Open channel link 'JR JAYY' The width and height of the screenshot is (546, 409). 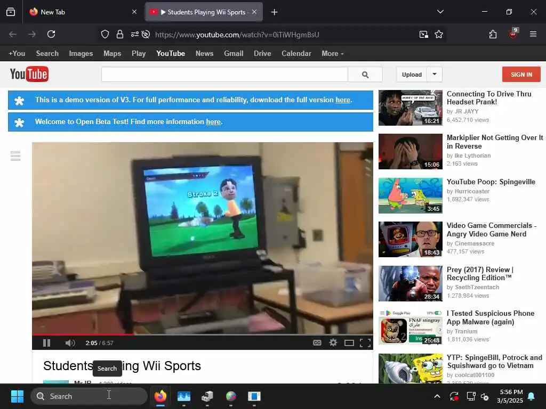coord(467,111)
